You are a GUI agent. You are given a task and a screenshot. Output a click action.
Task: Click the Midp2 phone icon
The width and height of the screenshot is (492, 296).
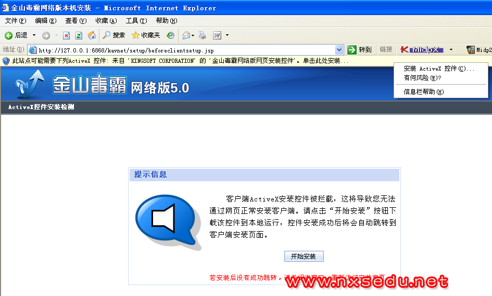[x=471, y=50]
